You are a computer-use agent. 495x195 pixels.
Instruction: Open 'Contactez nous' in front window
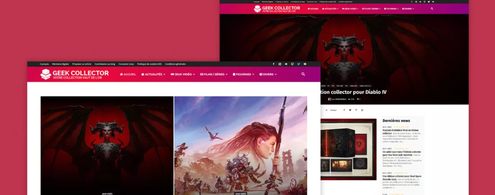pos(126,64)
